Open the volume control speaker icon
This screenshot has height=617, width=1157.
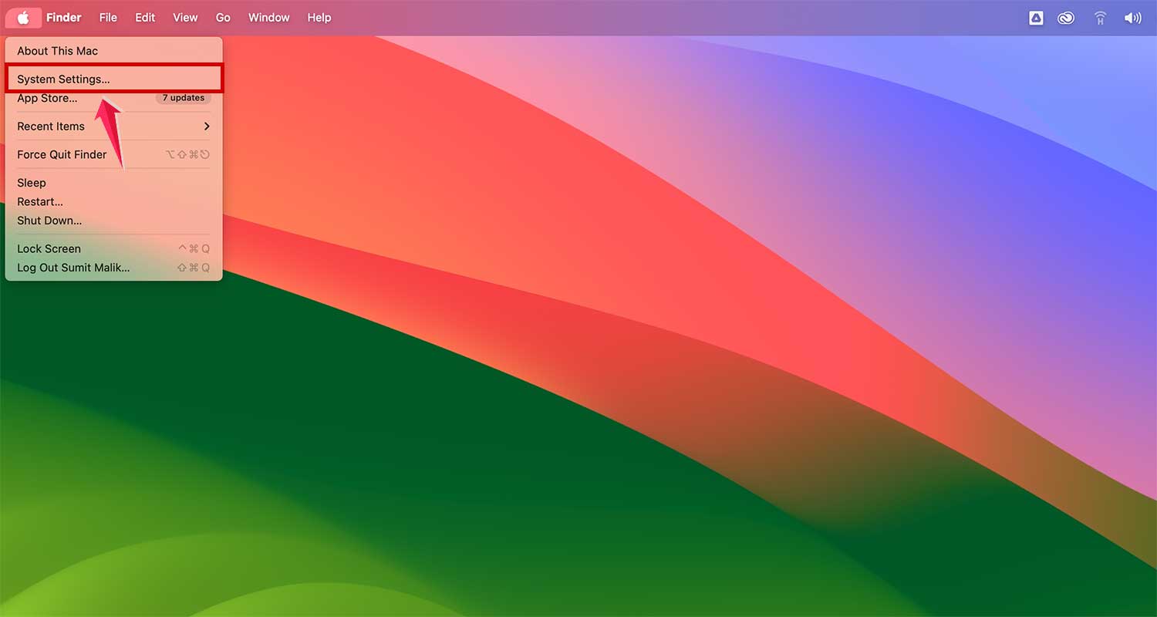click(1132, 18)
